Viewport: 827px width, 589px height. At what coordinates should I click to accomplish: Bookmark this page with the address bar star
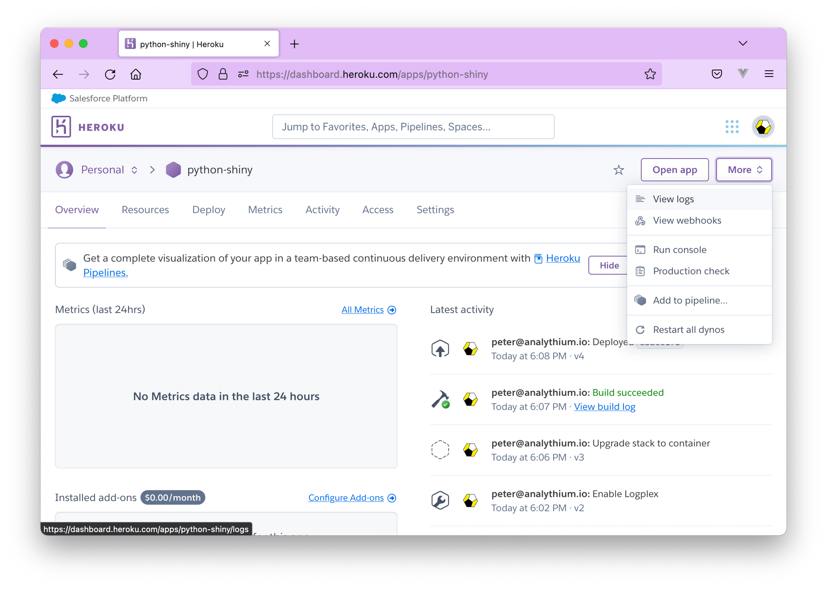coord(650,74)
